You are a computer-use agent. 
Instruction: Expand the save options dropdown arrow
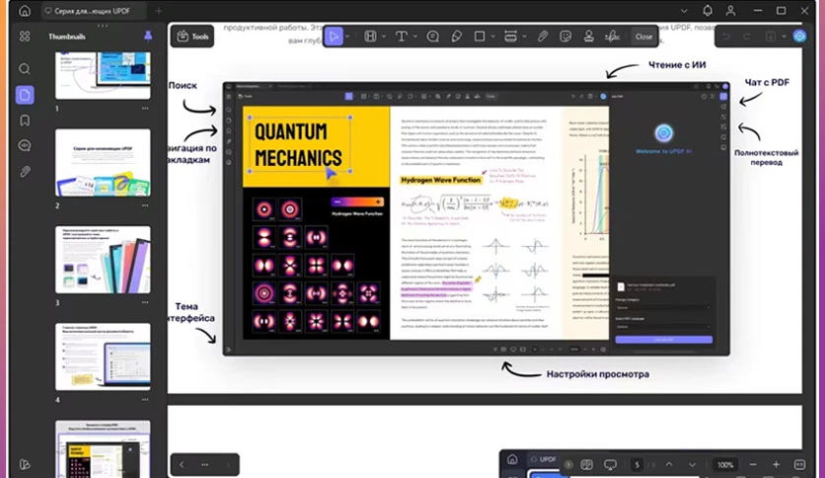click(784, 37)
